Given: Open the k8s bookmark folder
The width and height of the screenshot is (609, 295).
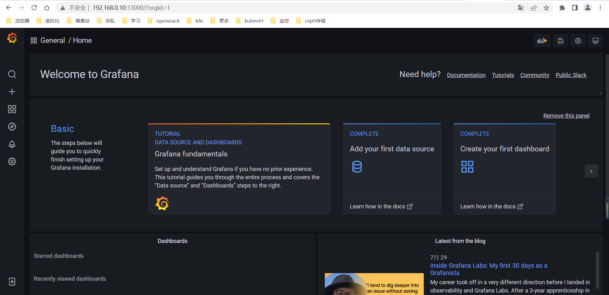Looking at the screenshot, I should tap(195, 21).
